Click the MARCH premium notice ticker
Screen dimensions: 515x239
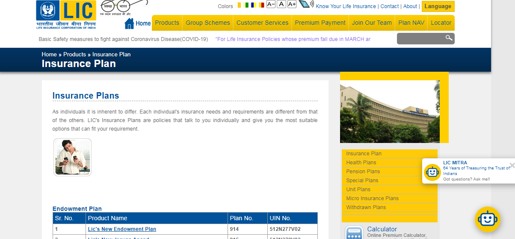click(x=293, y=39)
